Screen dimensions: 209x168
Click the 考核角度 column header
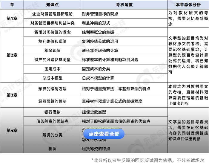coord(124,5)
